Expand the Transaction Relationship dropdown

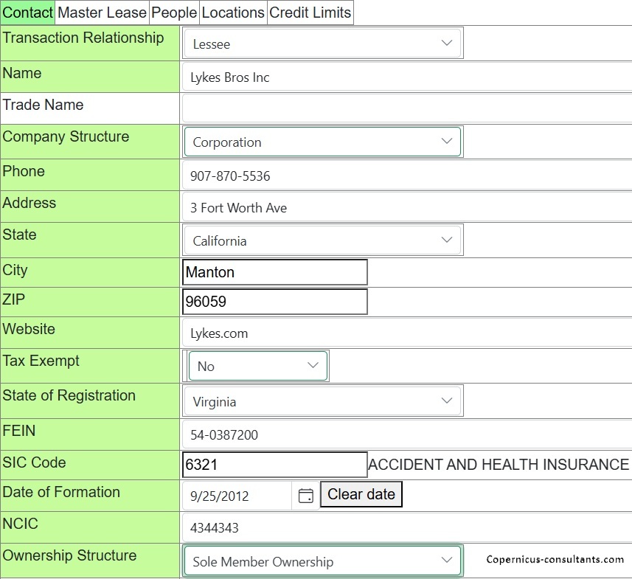pyautogui.click(x=323, y=44)
